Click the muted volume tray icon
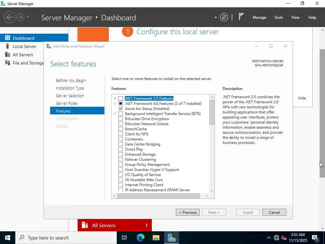This screenshot has height=244, width=325. (x=284, y=238)
